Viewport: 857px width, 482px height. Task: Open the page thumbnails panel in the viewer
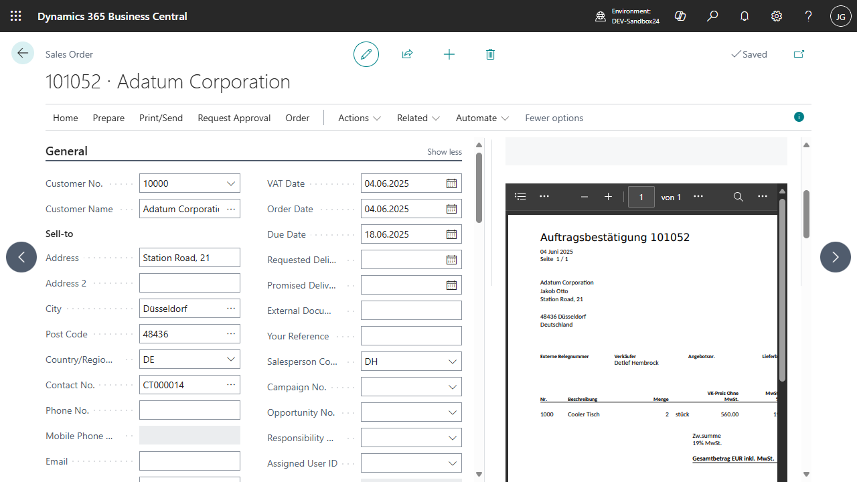(x=520, y=196)
